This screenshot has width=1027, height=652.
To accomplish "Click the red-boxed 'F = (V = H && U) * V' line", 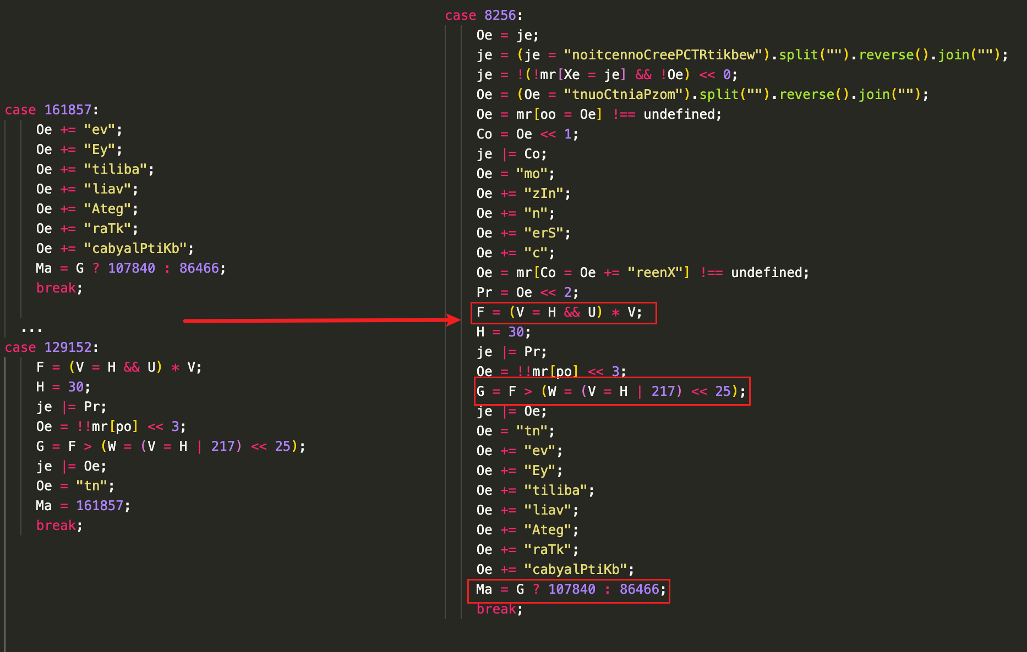I will (x=563, y=313).
